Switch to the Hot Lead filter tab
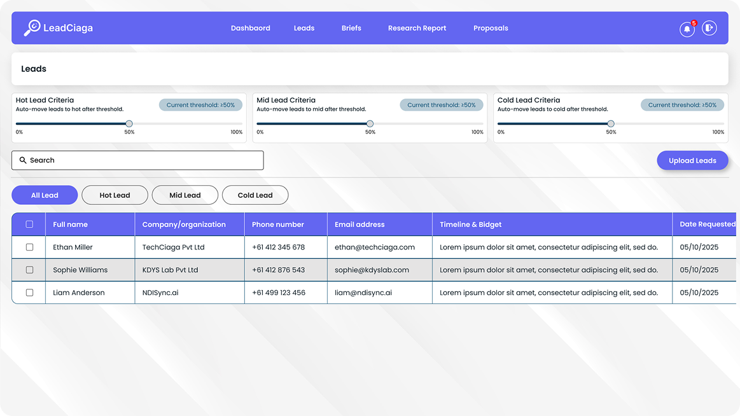The width and height of the screenshot is (740, 416). pyautogui.click(x=115, y=195)
